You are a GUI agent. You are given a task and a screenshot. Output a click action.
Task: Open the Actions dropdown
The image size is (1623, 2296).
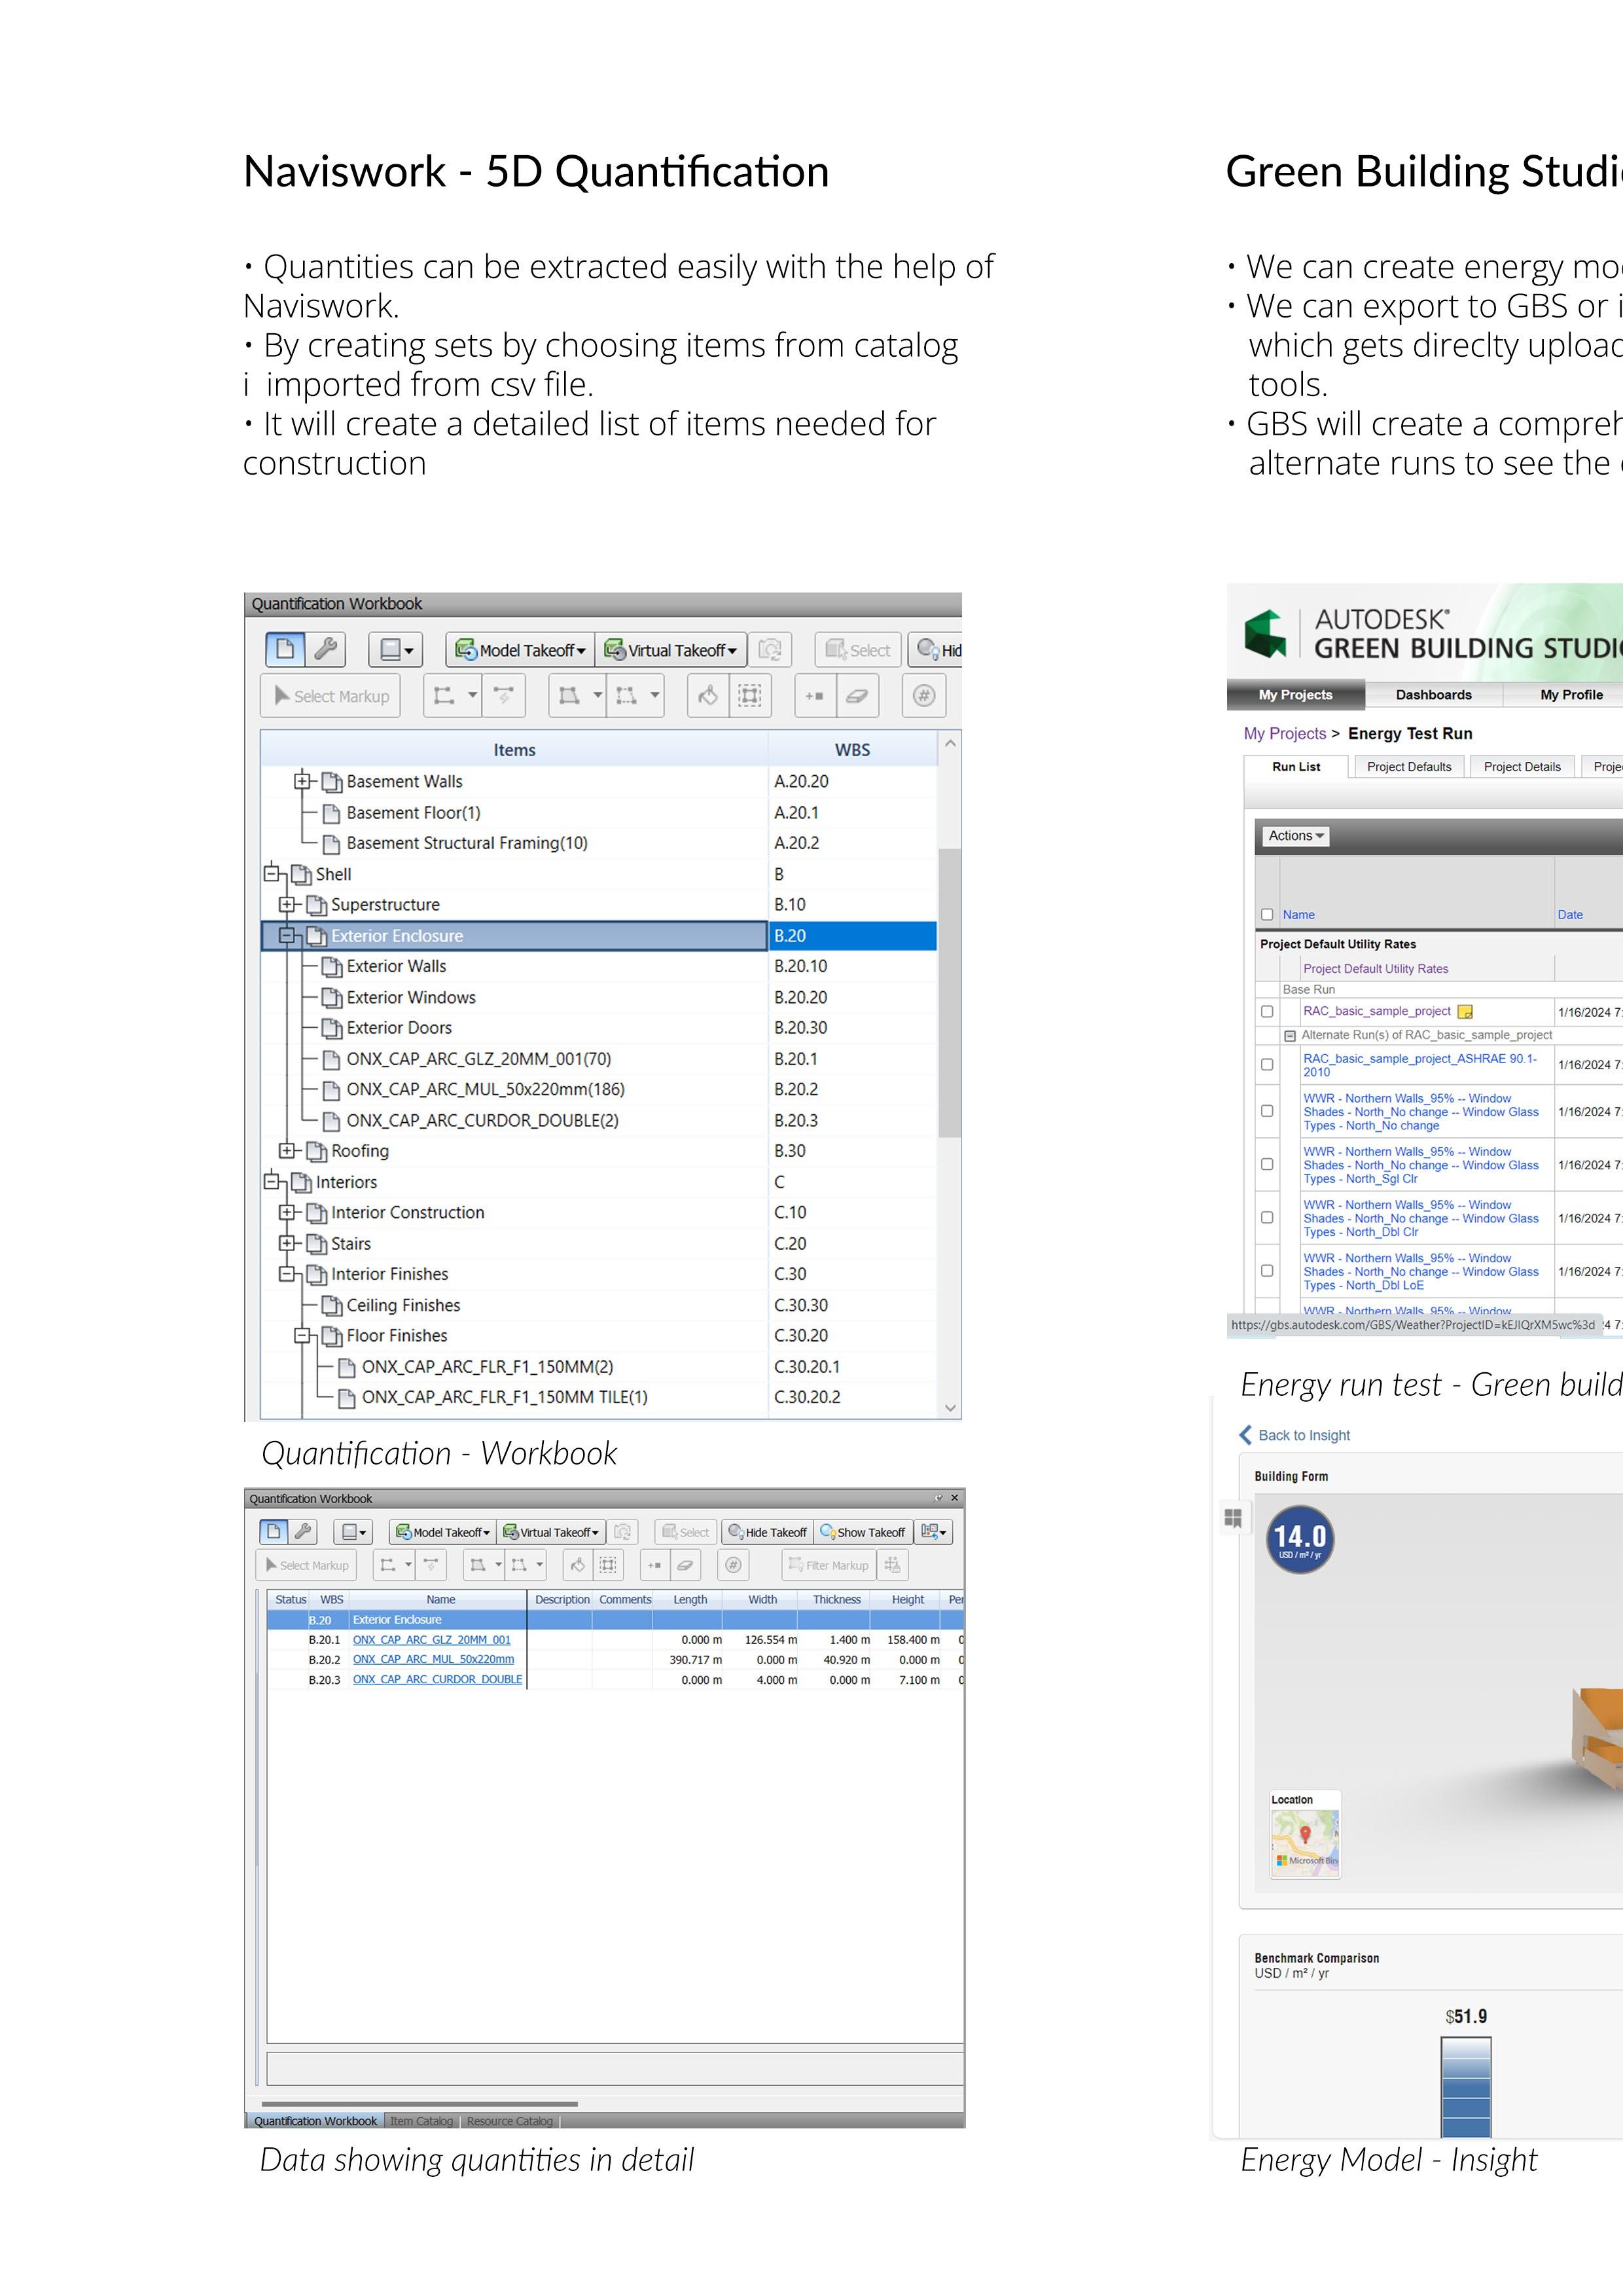point(1295,835)
